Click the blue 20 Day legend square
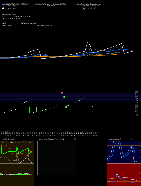141x186 pixels. (3, 5)
